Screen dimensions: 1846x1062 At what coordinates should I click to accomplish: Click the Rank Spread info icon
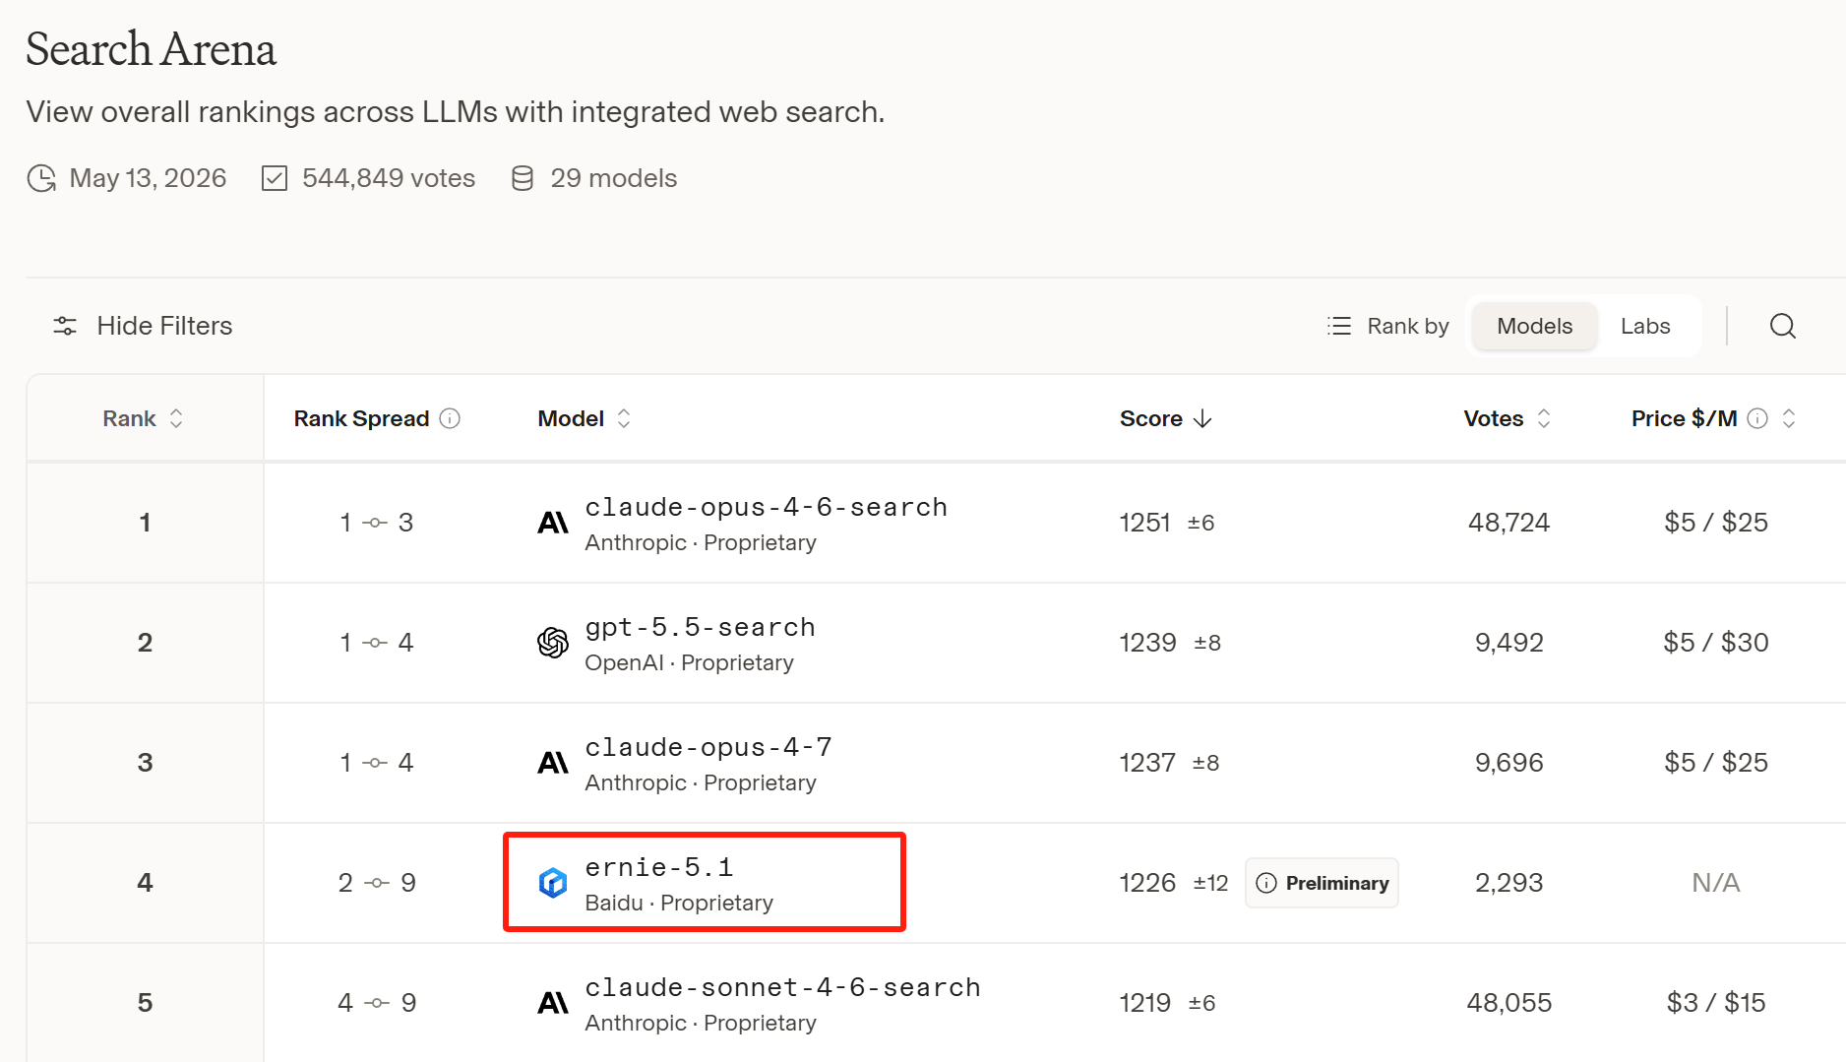pyautogui.click(x=450, y=418)
